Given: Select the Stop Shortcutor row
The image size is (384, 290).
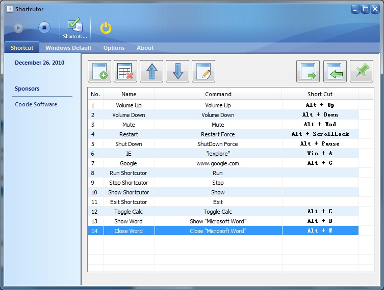Looking at the screenshot, I should (x=223, y=183).
